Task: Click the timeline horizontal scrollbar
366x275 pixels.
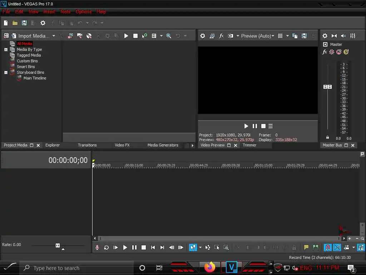Action: click(219, 238)
